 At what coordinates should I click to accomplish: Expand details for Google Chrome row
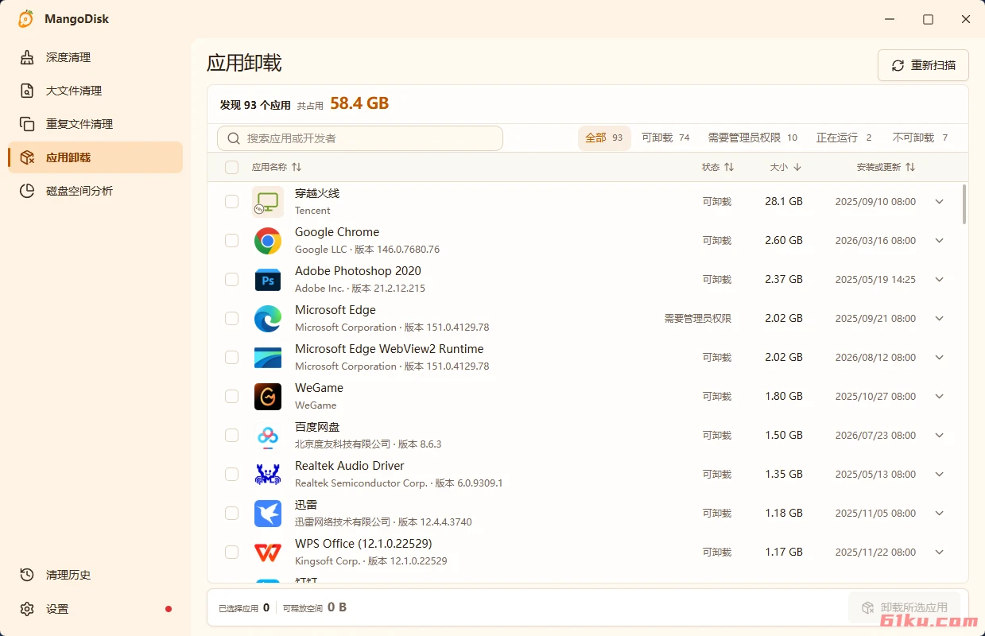[x=940, y=241]
